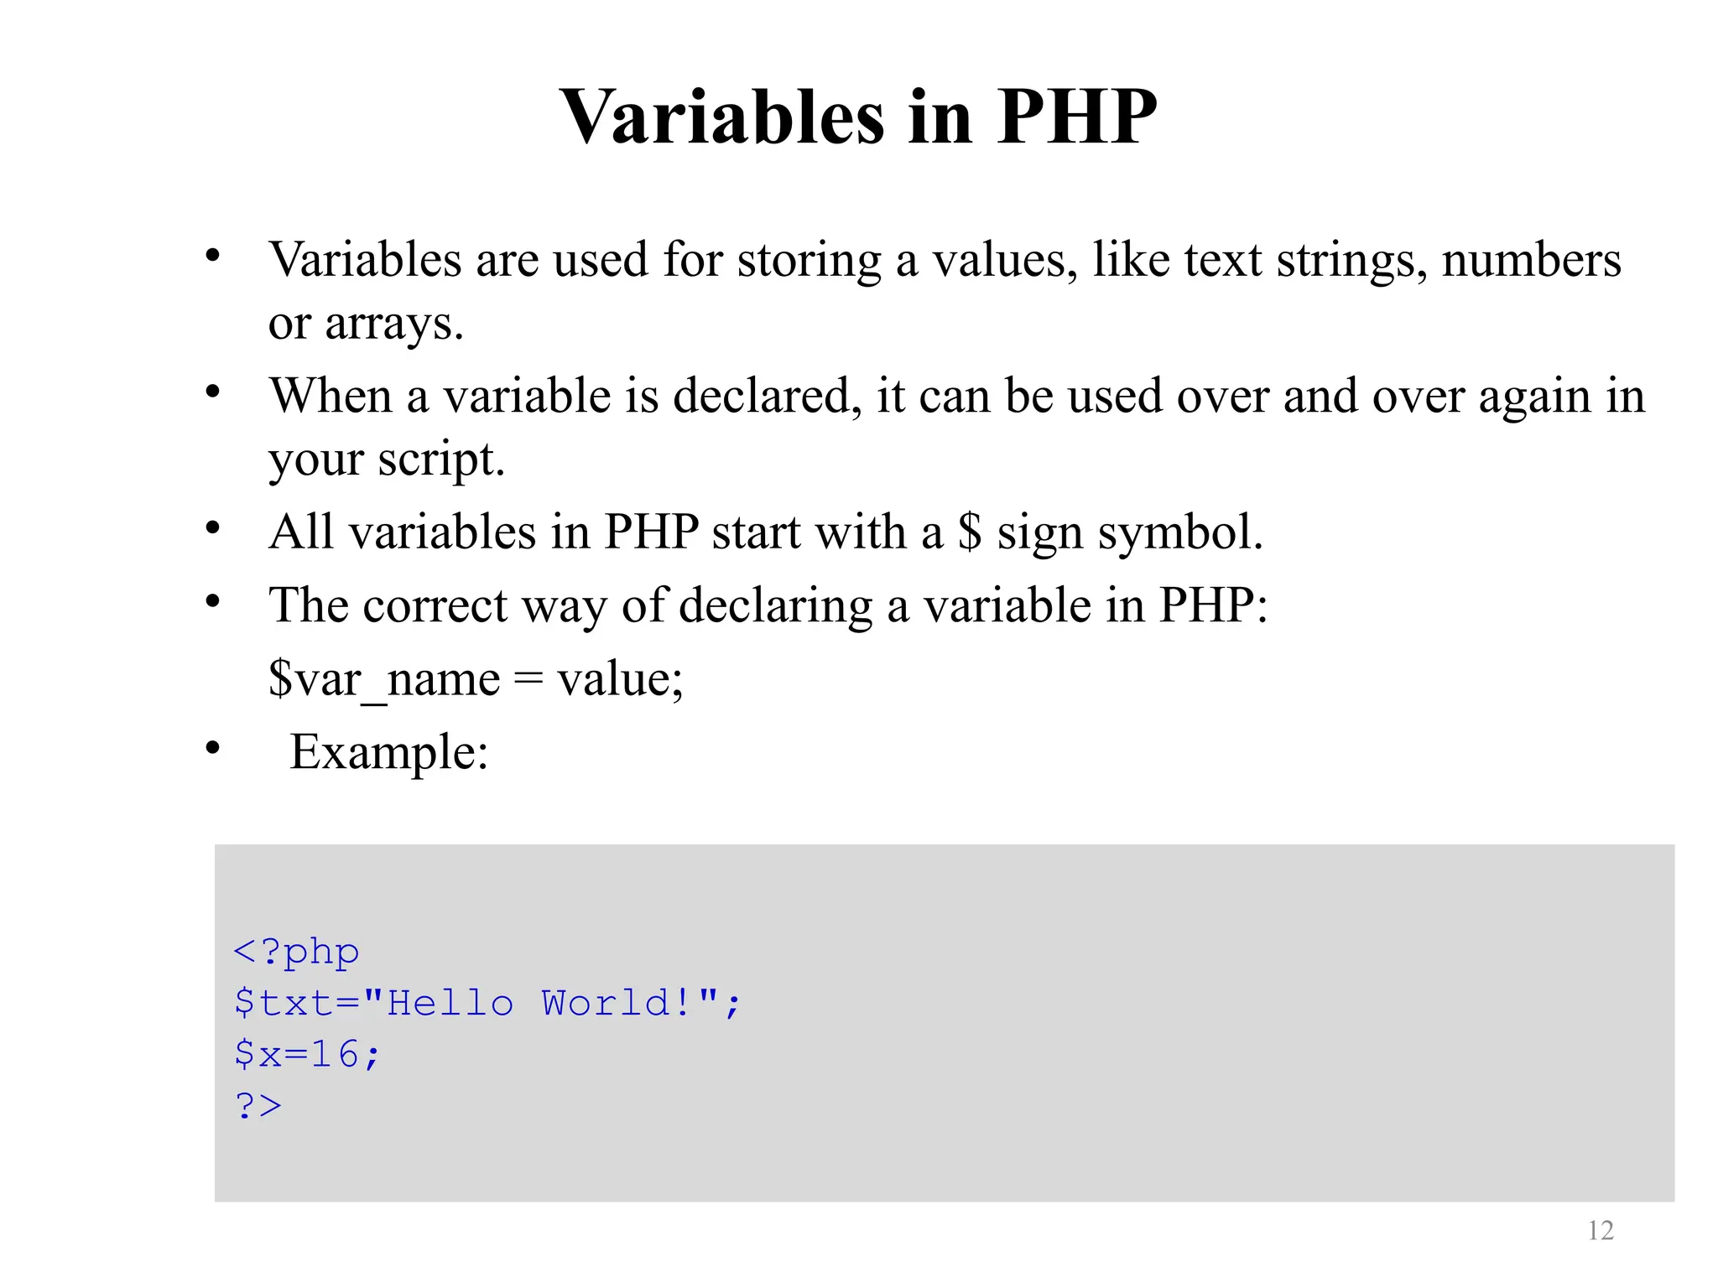The image size is (1718, 1288).
Task: Click the word "Hello" in the code string
Action: pos(450,1003)
